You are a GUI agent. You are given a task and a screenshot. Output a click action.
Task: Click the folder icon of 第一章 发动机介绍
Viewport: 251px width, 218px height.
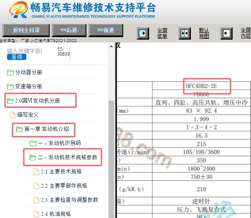click(19, 129)
